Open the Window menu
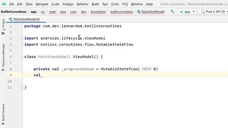Screen dimensions: 228x128 [137, 4]
